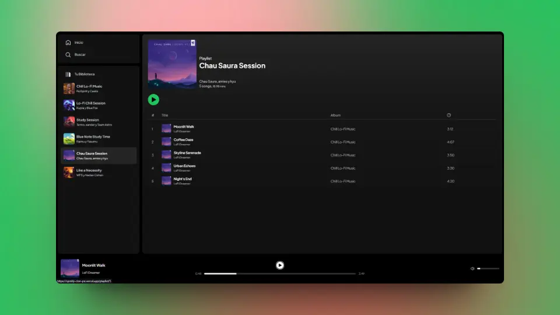Click the Tu Biblioteca library icon
560x315 pixels.
[x=68, y=75]
